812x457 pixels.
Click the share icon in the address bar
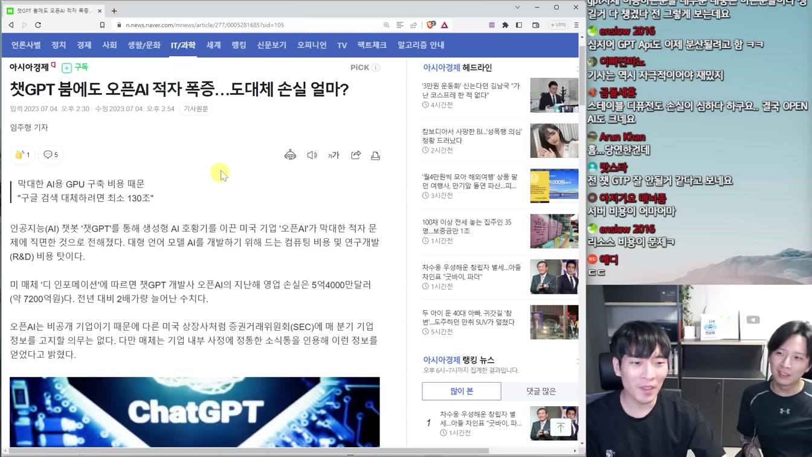point(414,25)
